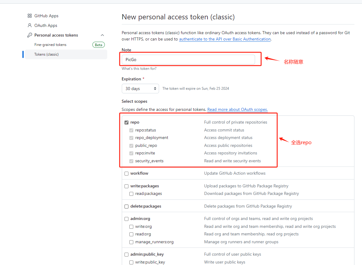Open Fine-grained tokens in sidebar

(x=50, y=45)
